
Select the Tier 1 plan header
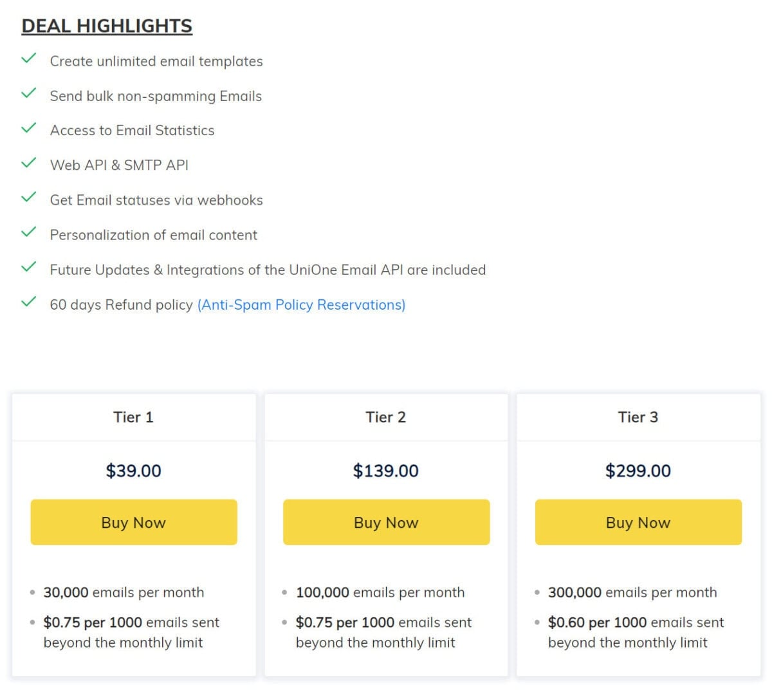point(133,416)
